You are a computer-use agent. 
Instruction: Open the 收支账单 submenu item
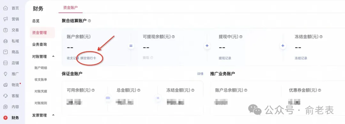41,79
